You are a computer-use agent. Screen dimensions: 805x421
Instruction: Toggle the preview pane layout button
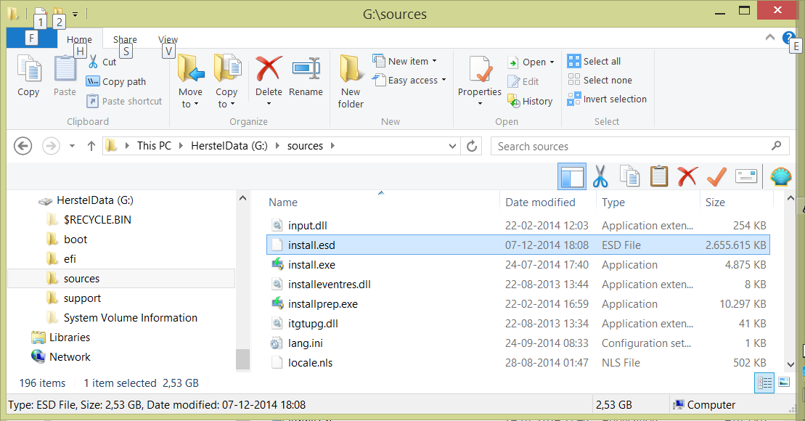click(x=571, y=176)
